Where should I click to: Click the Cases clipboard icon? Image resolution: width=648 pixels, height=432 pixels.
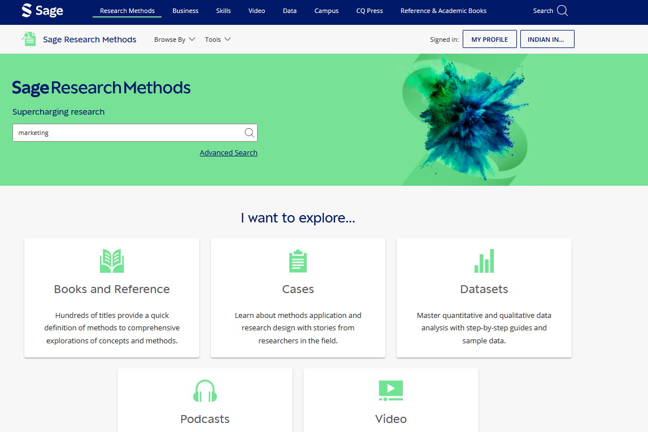(298, 261)
